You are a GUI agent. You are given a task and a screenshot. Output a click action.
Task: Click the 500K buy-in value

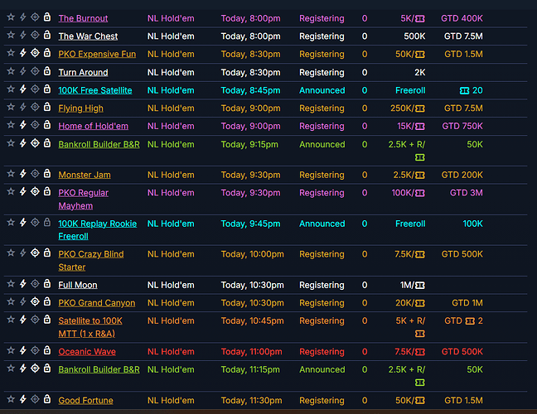(x=414, y=36)
